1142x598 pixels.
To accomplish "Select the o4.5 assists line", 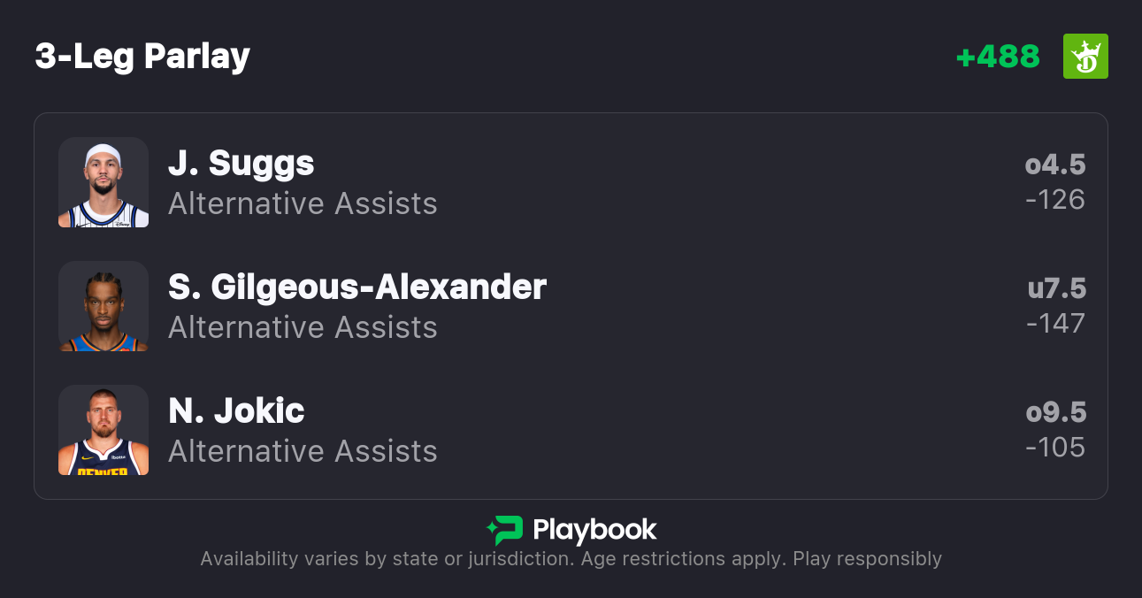I will (x=1055, y=165).
